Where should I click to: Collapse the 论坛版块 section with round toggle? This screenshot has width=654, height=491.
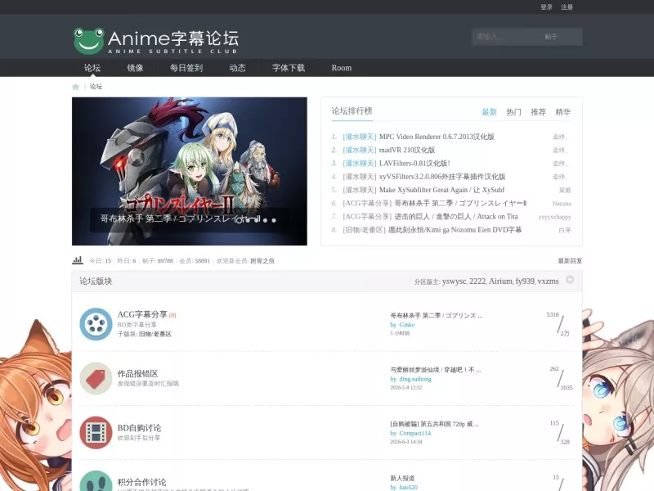(x=570, y=280)
